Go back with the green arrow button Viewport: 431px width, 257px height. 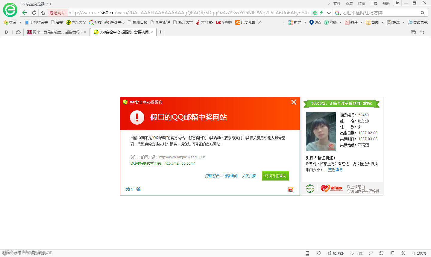[x=25, y=13]
